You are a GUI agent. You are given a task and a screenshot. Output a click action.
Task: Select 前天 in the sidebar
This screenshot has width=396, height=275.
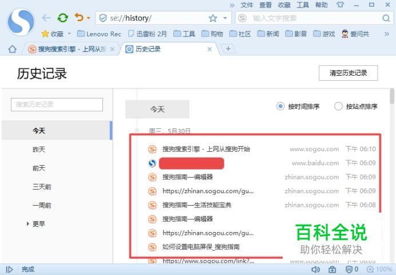click(x=39, y=168)
